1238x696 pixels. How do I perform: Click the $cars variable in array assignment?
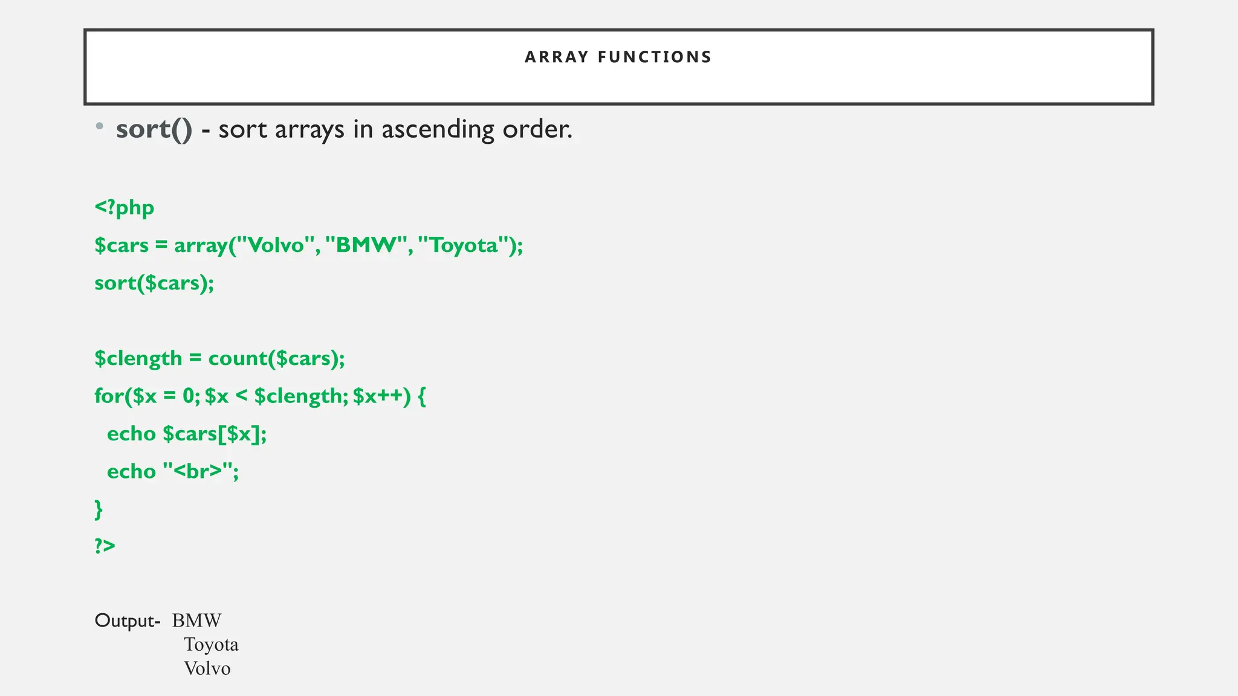click(122, 245)
